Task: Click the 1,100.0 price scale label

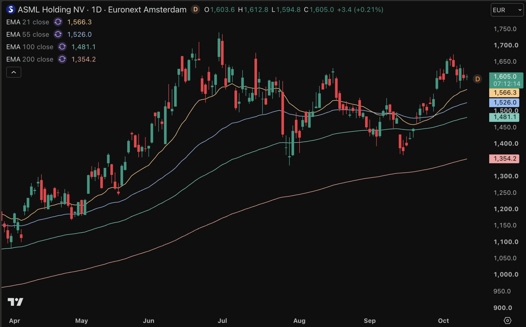Action: click(506, 242)
